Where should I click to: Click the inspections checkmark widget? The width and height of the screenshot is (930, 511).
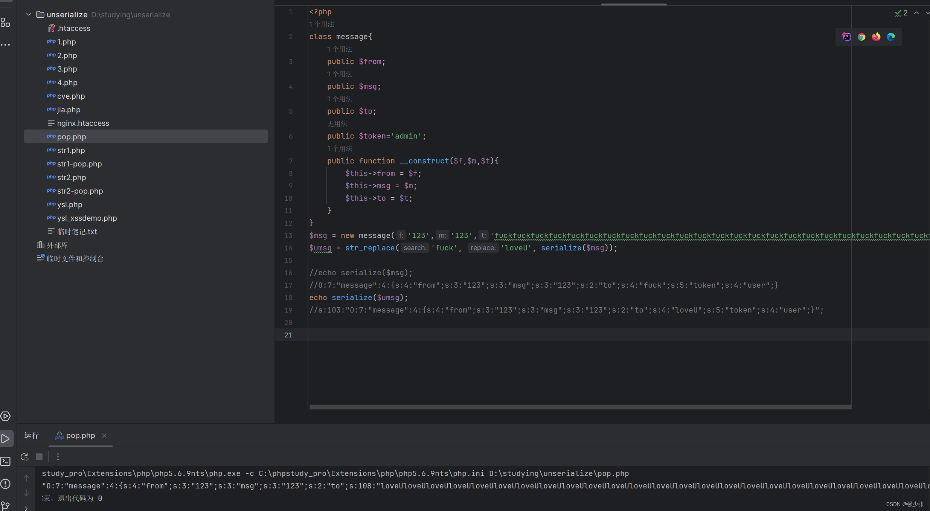[x=901, y=13]
